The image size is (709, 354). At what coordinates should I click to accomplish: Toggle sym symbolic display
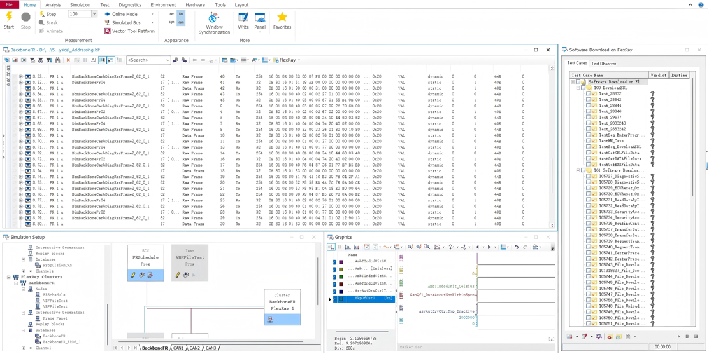pyautogui.click(x=172, y=22)
